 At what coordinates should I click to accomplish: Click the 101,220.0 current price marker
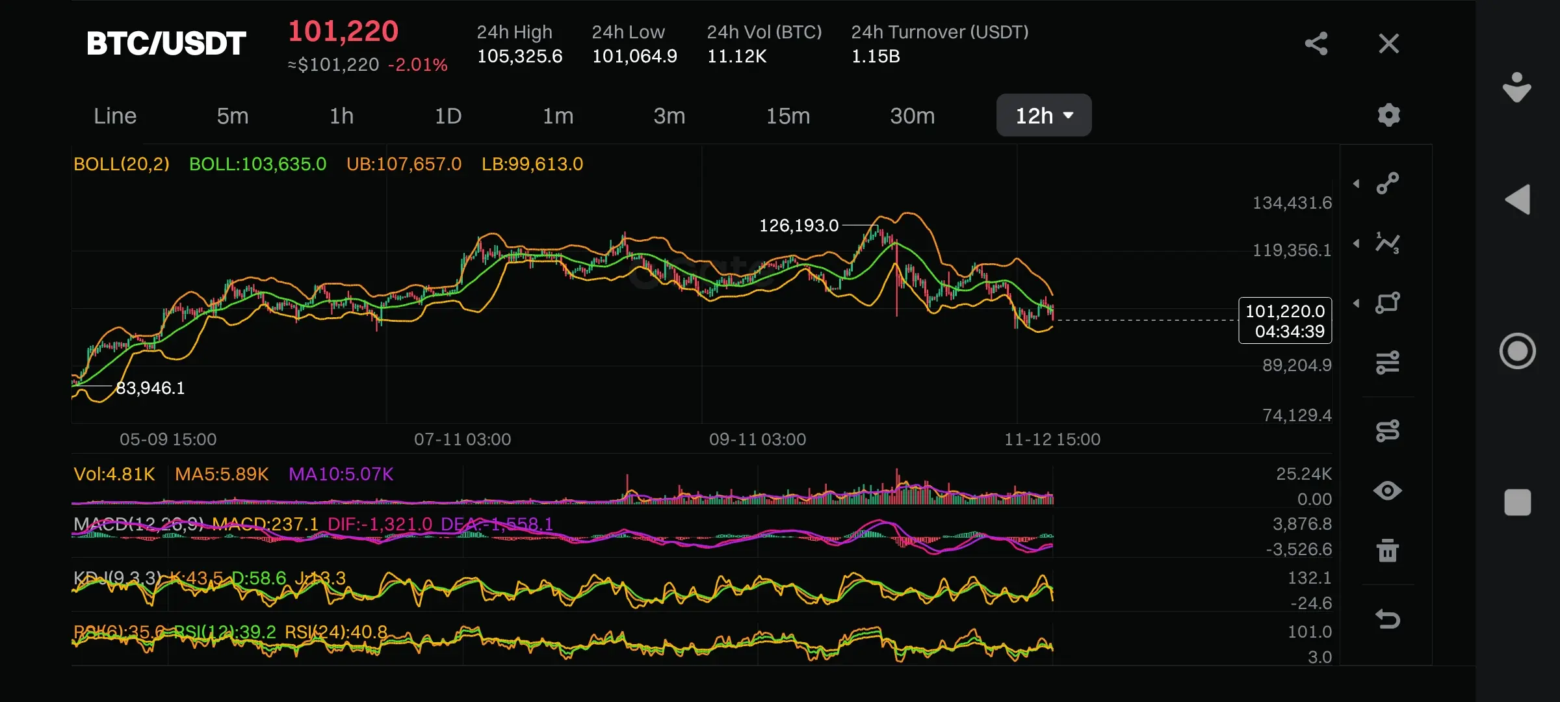click(x=1285, y=320)
